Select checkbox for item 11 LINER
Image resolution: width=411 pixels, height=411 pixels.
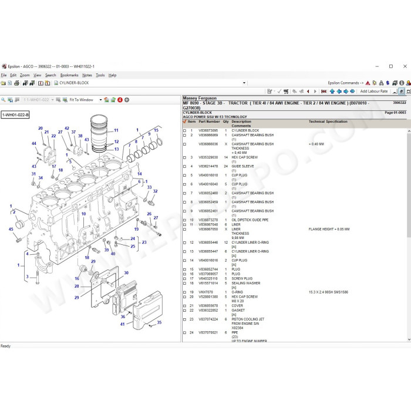184,225
